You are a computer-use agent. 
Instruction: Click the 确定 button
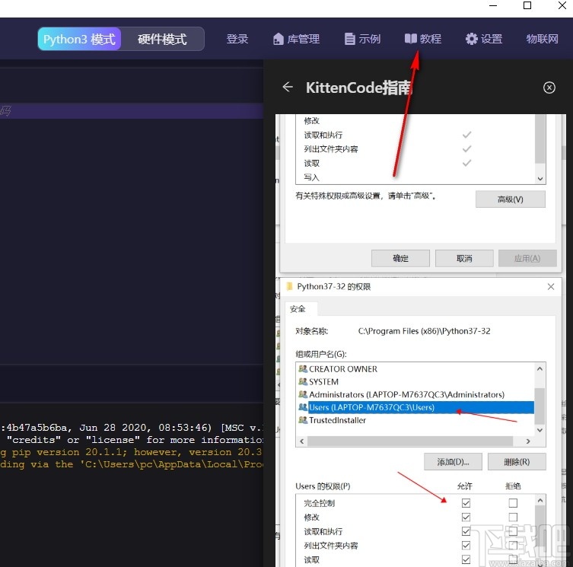400,259
